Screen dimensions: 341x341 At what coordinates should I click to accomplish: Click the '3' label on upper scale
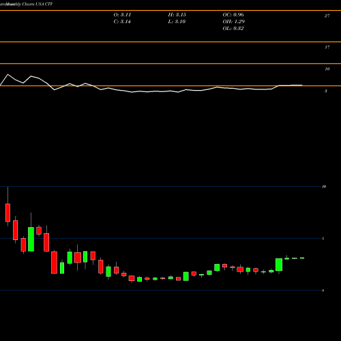pos(326,91)
